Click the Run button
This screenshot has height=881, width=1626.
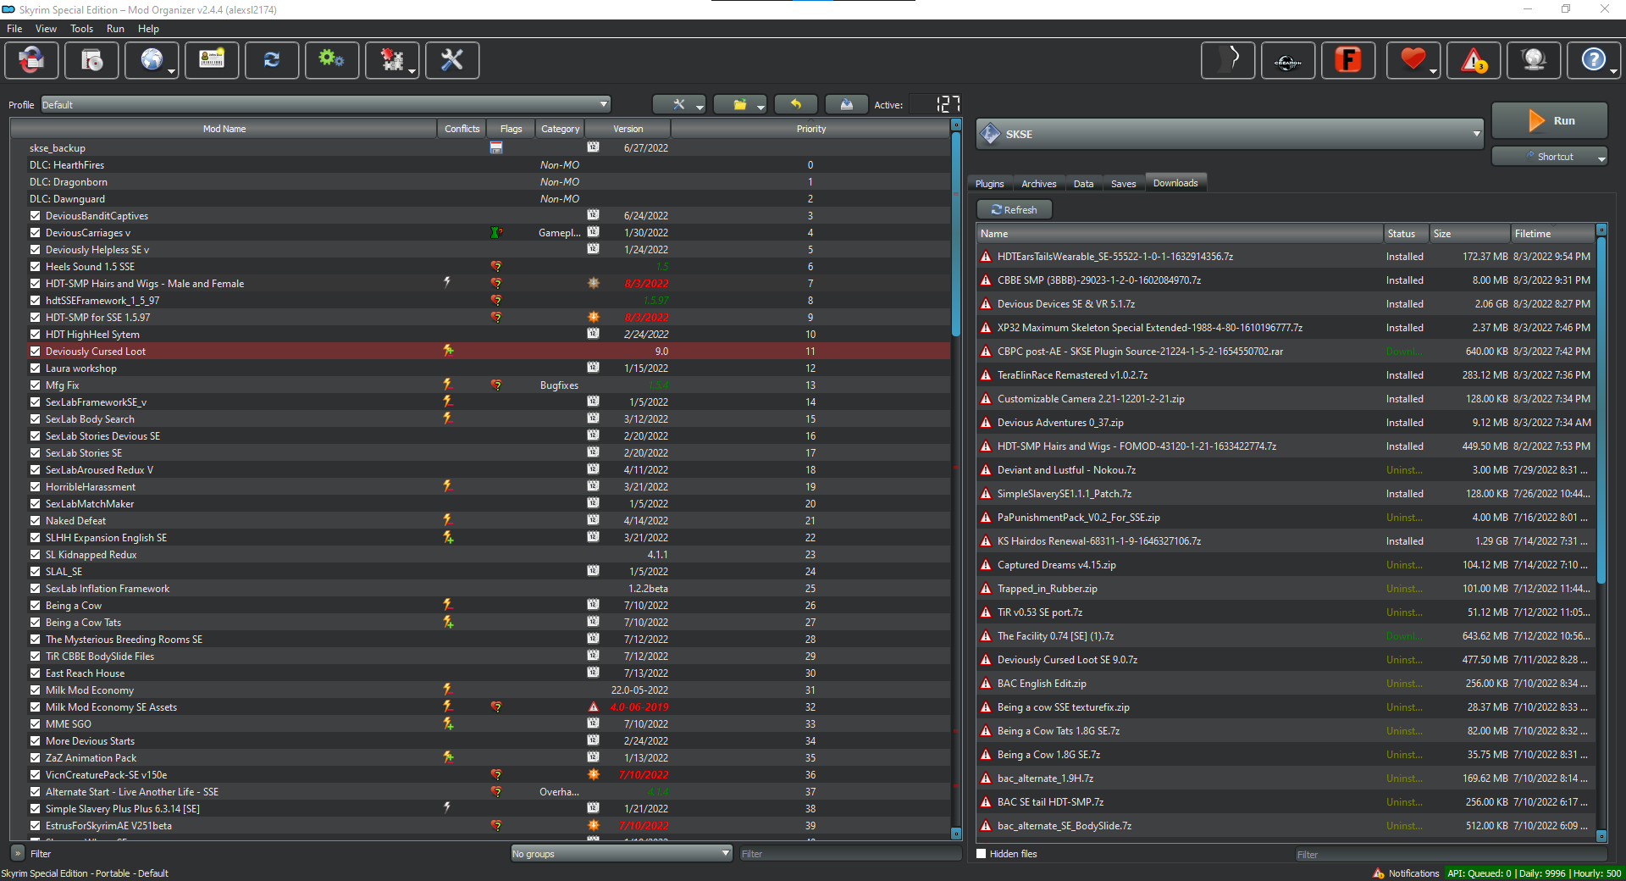[1549, 120]
